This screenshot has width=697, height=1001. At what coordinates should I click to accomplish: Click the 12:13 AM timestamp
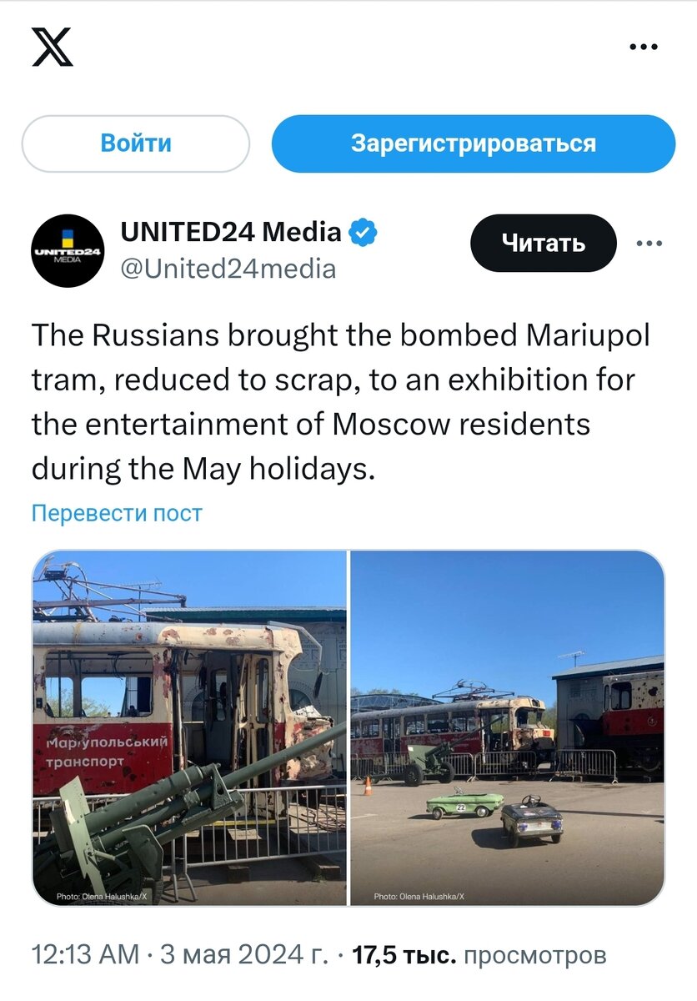85,955
